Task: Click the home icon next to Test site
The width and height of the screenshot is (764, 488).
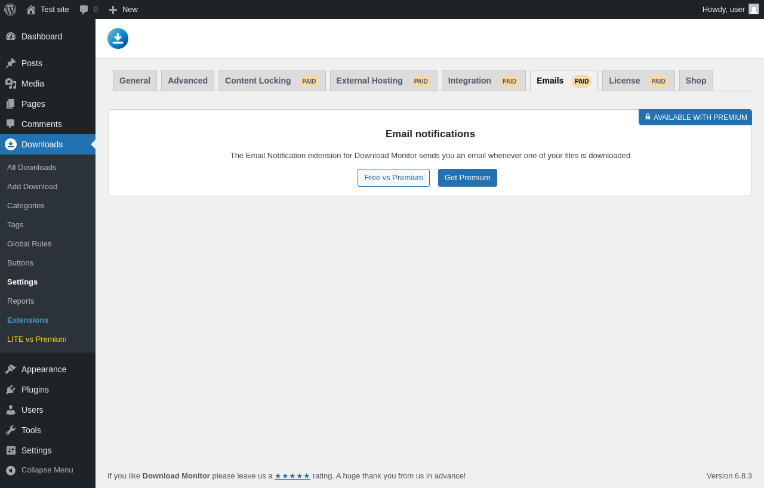Action: tap(31, 10)
